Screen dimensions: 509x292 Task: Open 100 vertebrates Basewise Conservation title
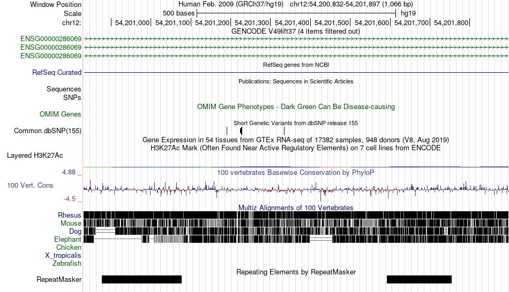pyautogui.click(x=295, y=172)
